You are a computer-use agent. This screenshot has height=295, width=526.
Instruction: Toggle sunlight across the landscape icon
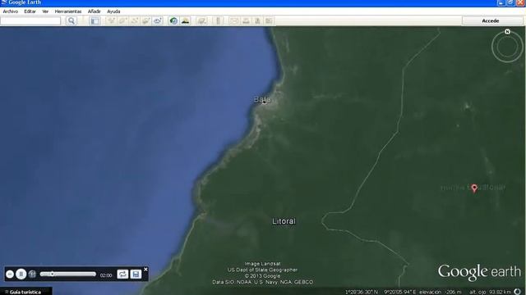[185, 20]
